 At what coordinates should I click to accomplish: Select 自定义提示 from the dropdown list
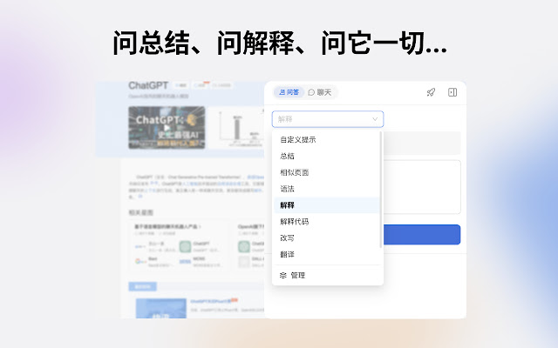298,139
